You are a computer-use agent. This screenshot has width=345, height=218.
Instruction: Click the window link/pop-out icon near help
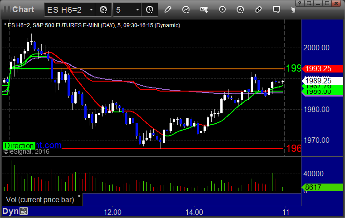tap(309, 3)
